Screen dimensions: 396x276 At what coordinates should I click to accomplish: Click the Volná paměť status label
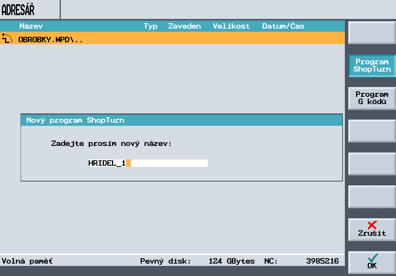(27, 261)
